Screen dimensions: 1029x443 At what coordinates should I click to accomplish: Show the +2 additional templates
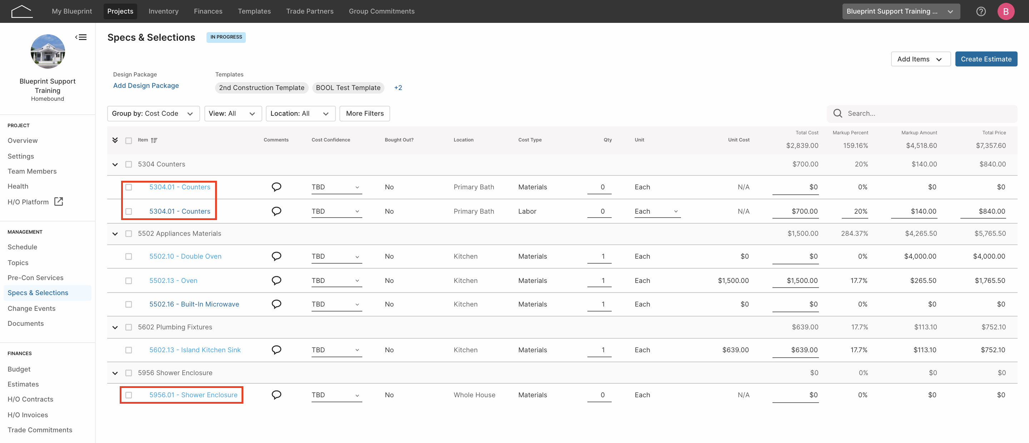click(x=398, y=88)
